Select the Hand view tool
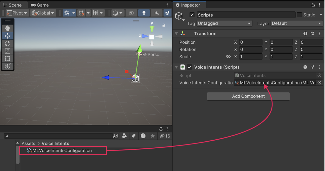The image size is (325, 171). (x=8, y=28)
